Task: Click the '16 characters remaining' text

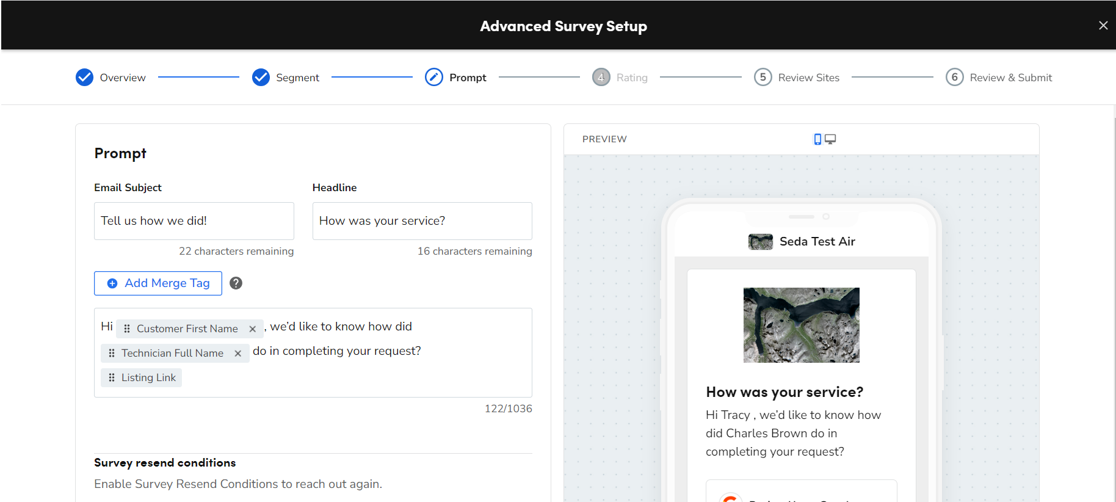Action: tap(474, 251)
